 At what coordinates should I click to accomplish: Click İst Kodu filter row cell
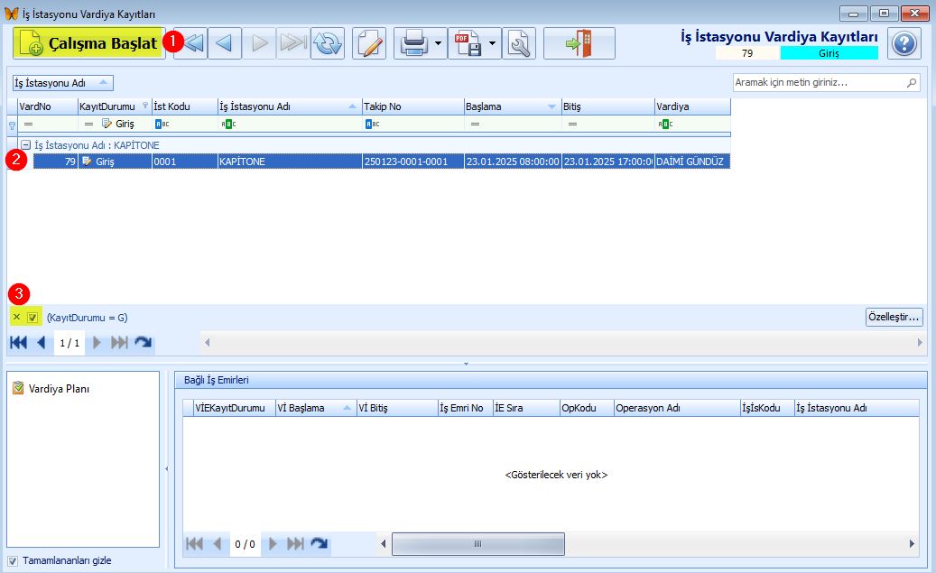pos(185,124)
